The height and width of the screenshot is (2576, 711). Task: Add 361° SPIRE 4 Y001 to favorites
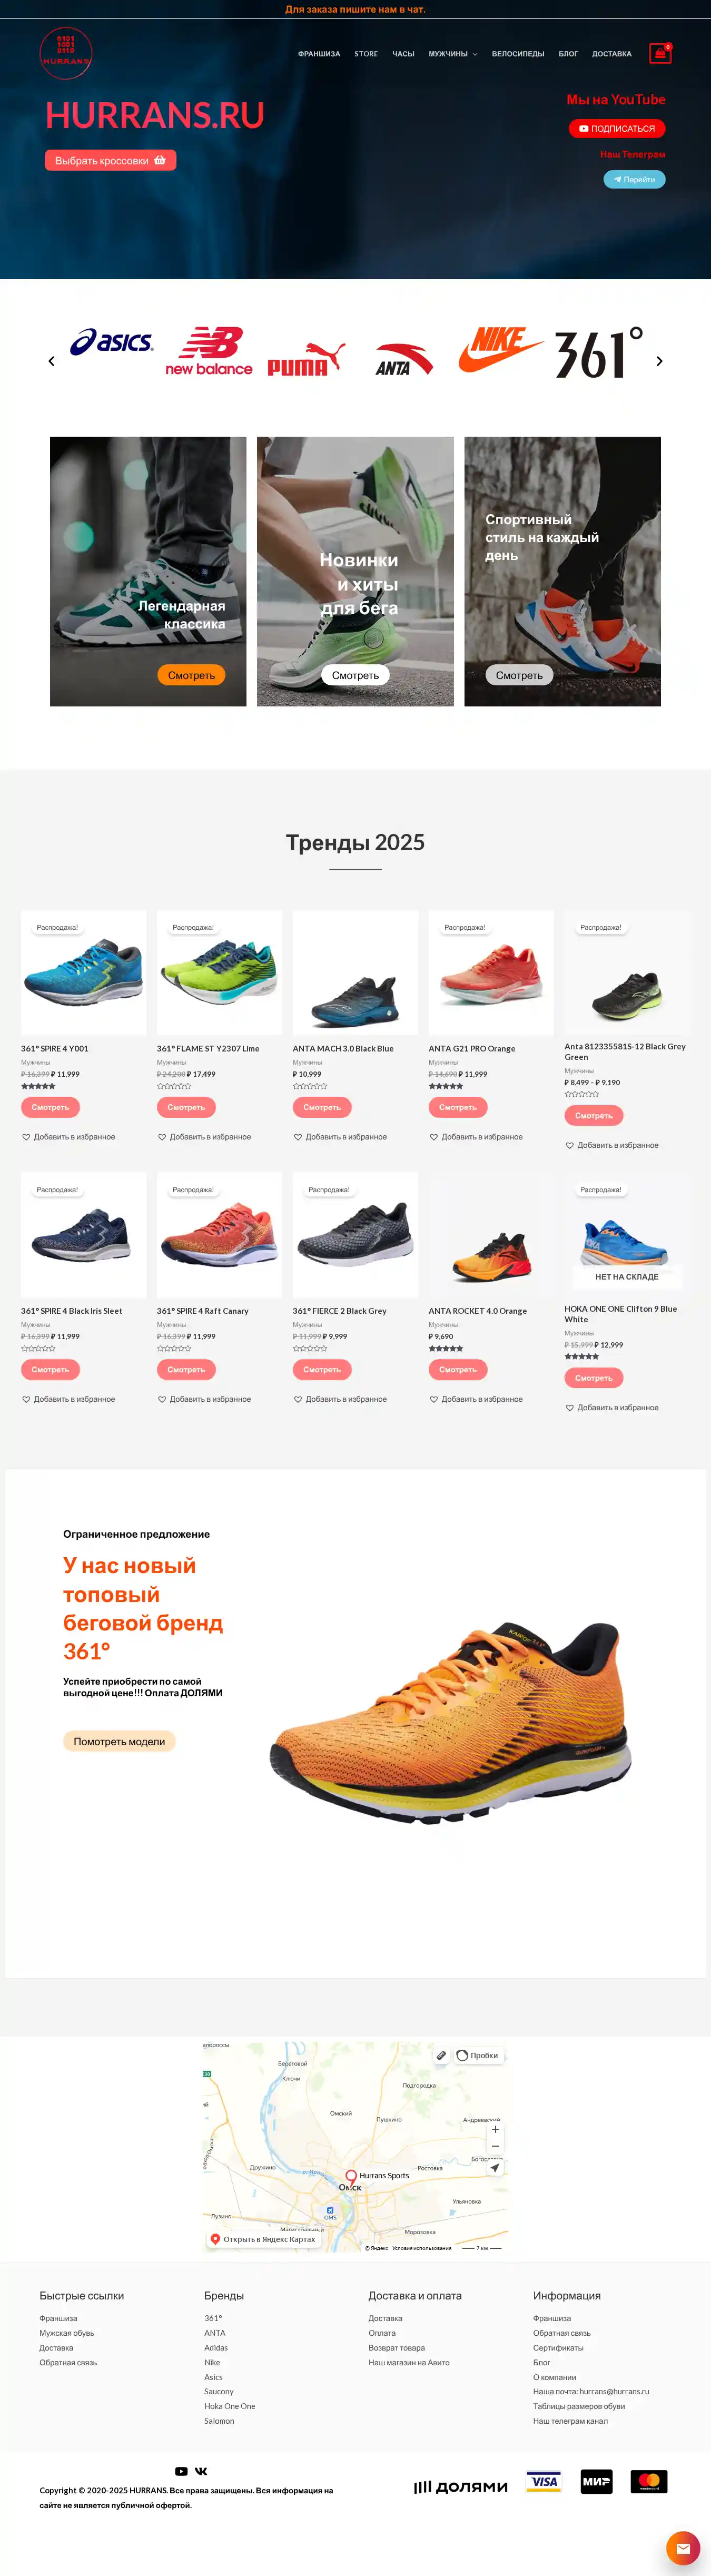point(68,1137)
